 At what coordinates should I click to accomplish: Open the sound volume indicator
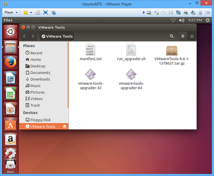point(182,20)
